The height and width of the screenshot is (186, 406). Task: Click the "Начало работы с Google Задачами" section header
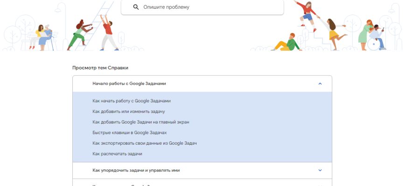pos(129,84)
